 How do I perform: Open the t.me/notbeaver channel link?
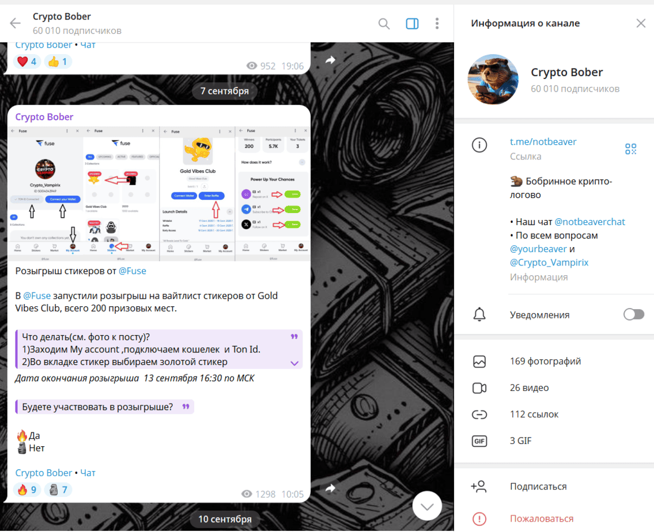(543, 142)
